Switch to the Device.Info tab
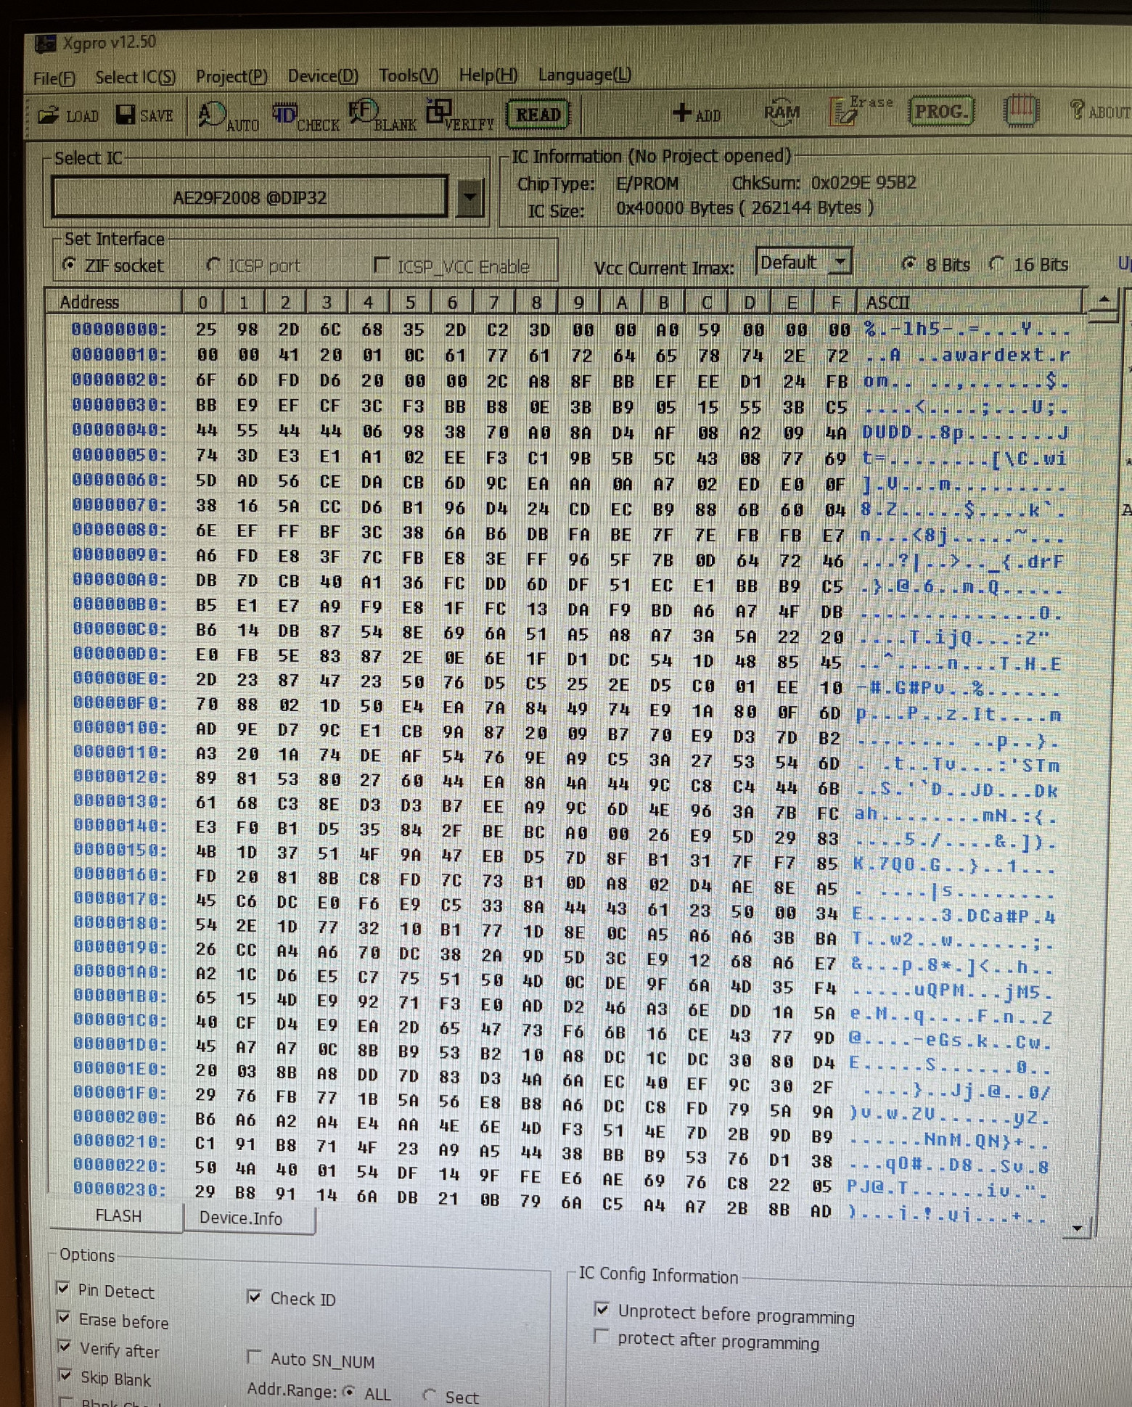This screenshot has width=1132, height=1407. pos(241,1218)
